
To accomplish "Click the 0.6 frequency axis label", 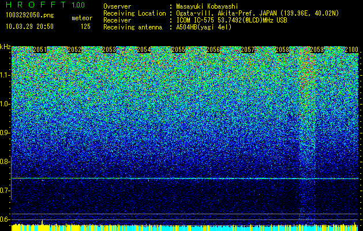I will coord(5,219).
